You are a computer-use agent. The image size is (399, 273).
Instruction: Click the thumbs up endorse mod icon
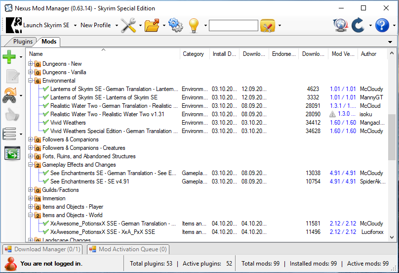coord(11,115)
